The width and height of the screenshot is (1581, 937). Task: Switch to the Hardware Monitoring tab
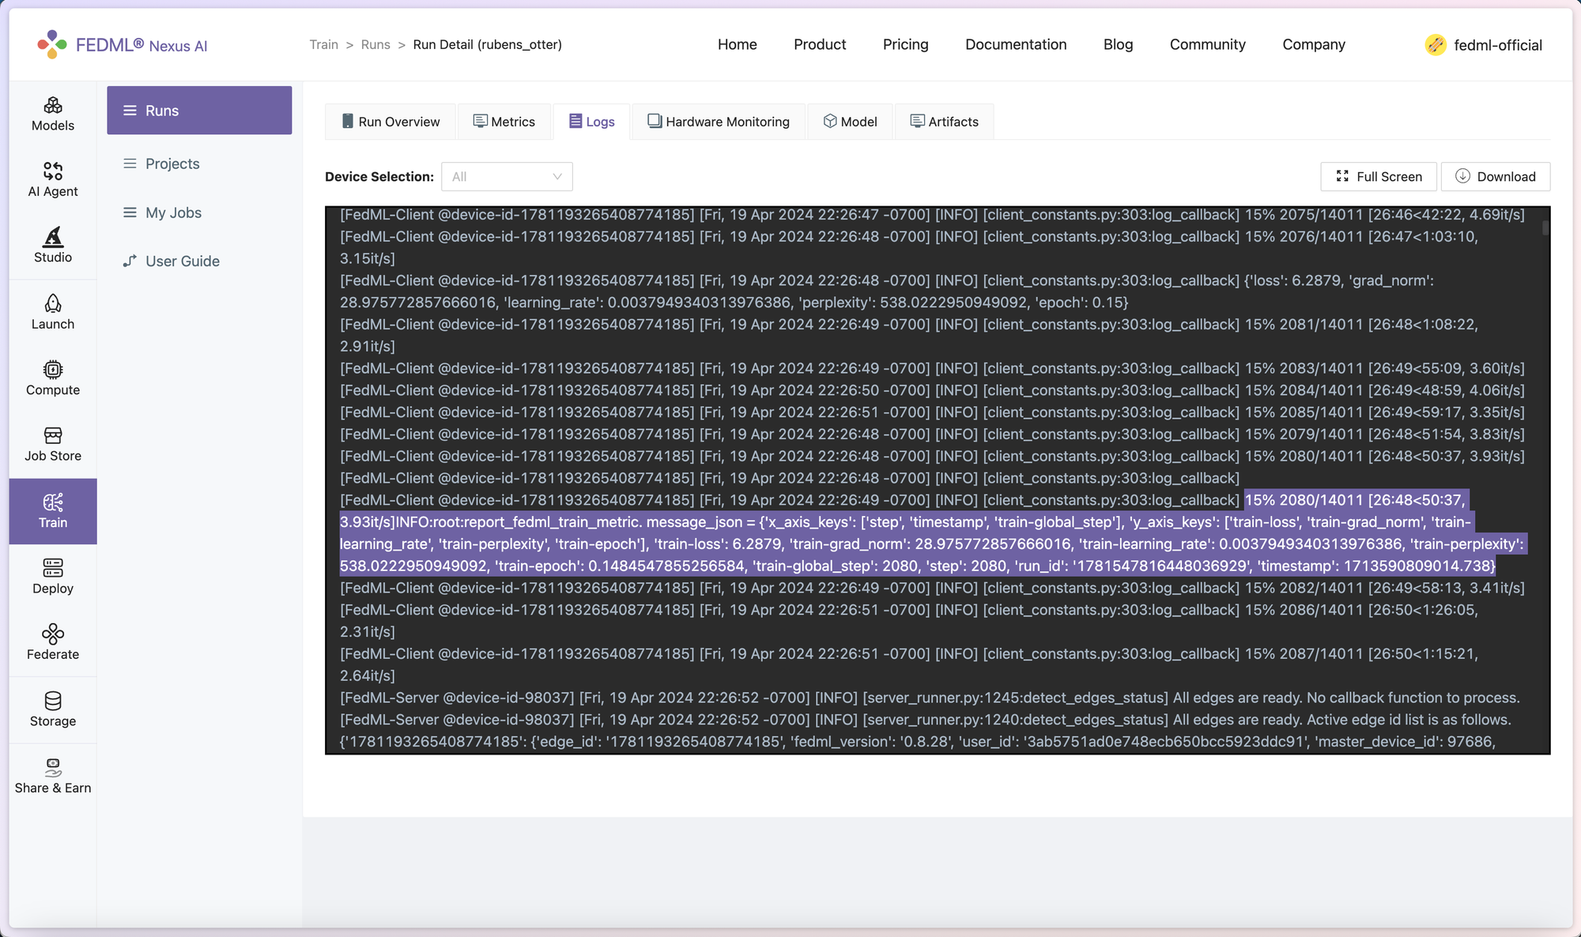point(719,122)
